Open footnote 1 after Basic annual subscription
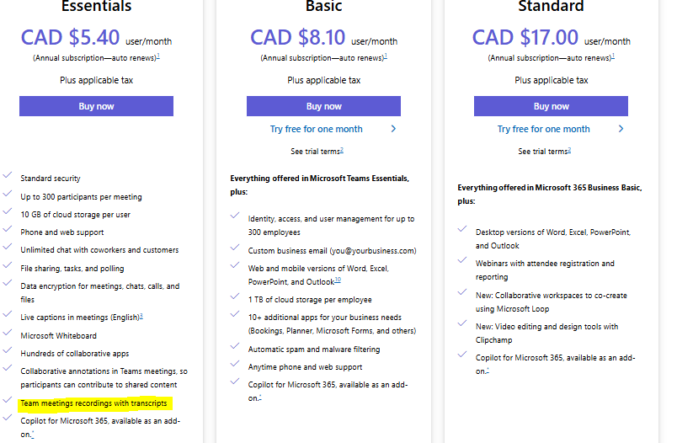The height and width of the screenshot is (443, 677). click(x=386, y=56)
